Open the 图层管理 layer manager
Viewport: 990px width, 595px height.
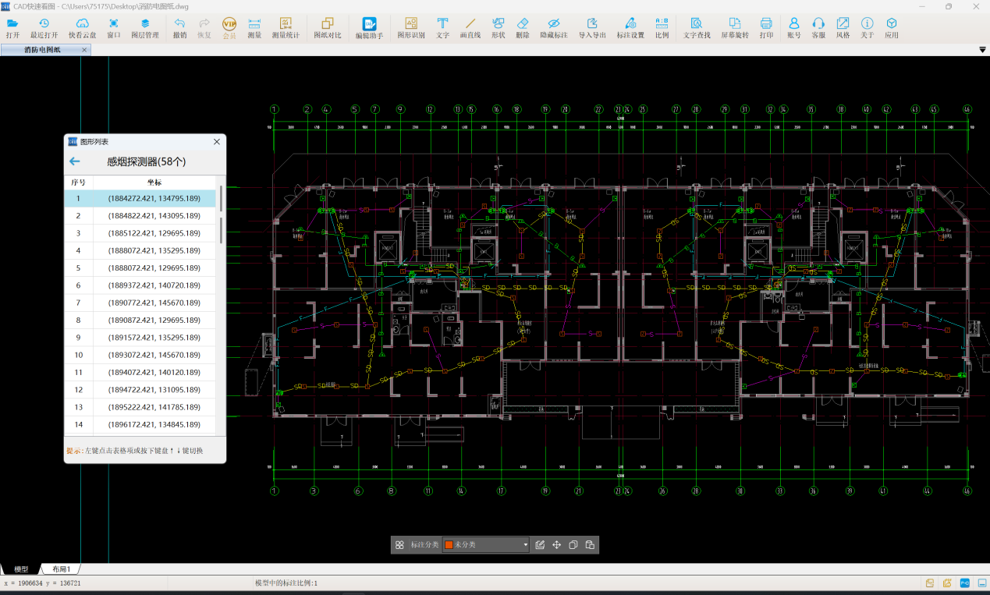144,28
